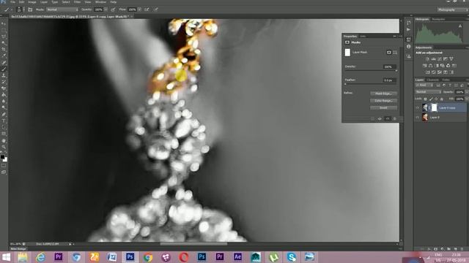
Task: Open the File menu
Action: (x=13, y=1)
